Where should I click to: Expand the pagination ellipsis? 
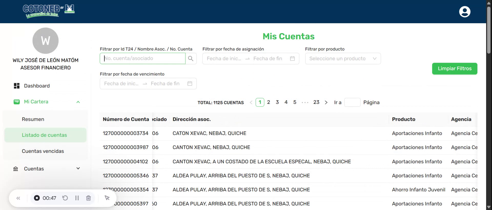tap(305, 102)
